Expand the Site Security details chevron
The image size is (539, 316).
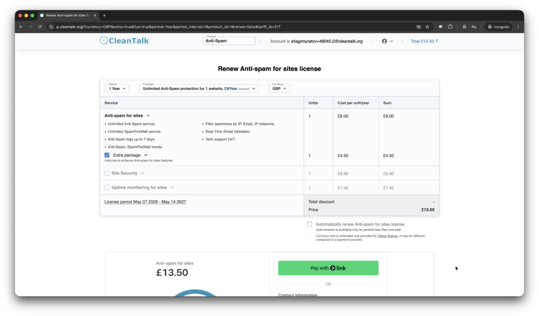click(143, 173)
